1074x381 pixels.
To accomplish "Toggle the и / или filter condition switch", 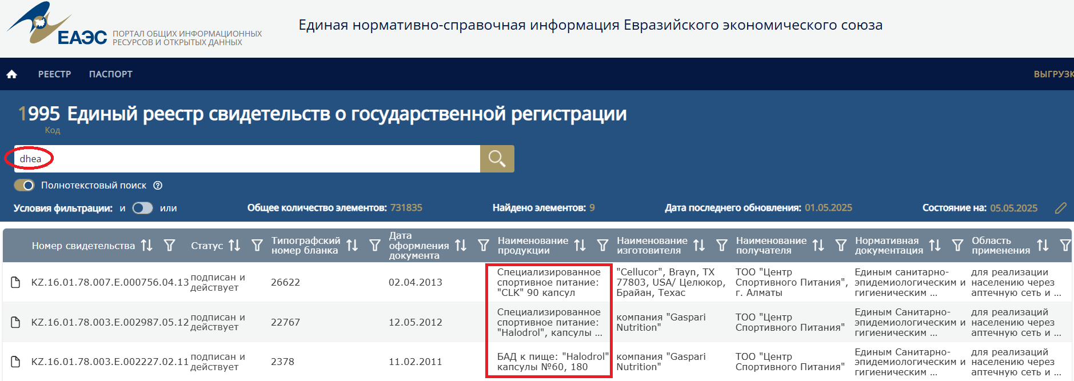I will tap(142, 208).
